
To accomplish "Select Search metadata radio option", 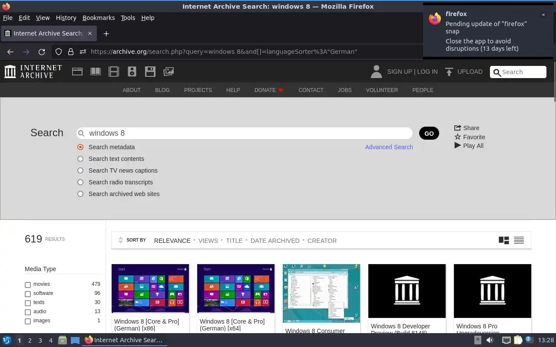I will tap(80, 147).
